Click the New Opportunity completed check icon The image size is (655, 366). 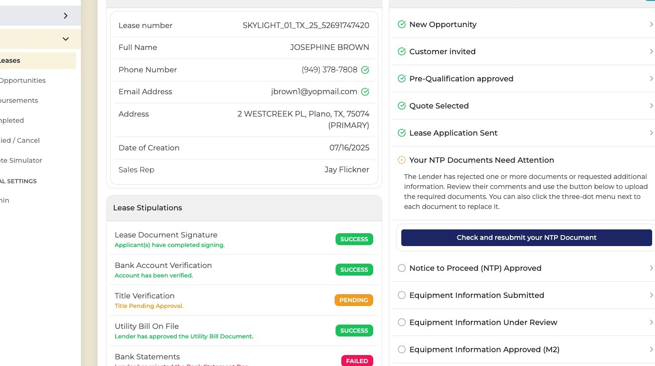(402, 24)
